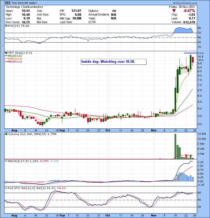The image size is (210, 218).
Task: Select the Open value 10.44
Action: pyautogui.click(x=26, y=11)
